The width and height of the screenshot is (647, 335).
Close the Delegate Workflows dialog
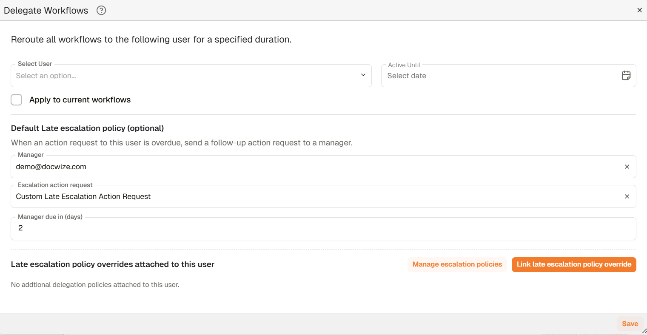(639, 10)
